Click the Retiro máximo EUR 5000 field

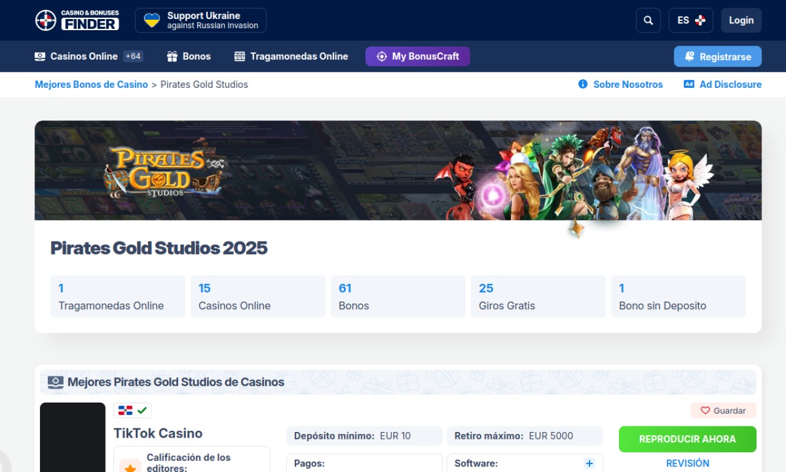pyautogui.click(x=525, y=436)
